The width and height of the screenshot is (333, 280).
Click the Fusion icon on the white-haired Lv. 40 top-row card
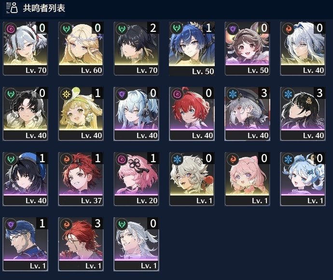[288, 28]
